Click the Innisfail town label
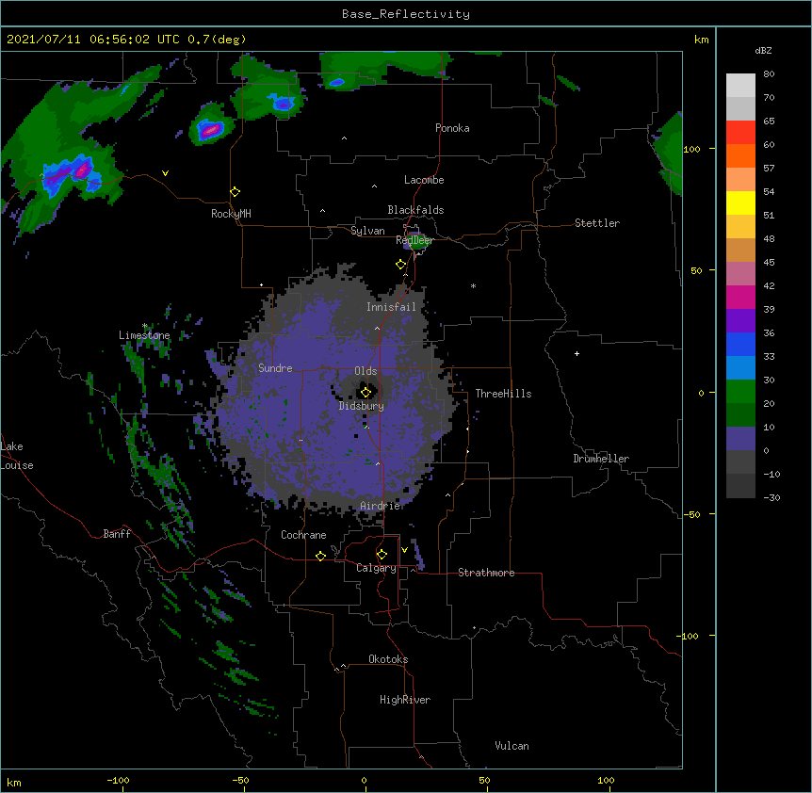The image size is (812, 793). coord(391,307)
